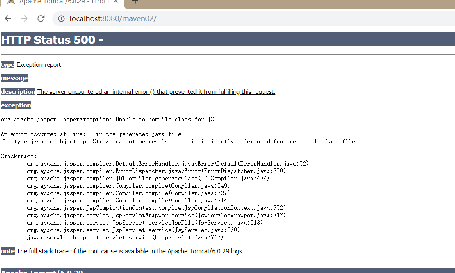This screenshot has width=455, height=273.
Task: Click the 'exception' label
Action: pos(16,105)
